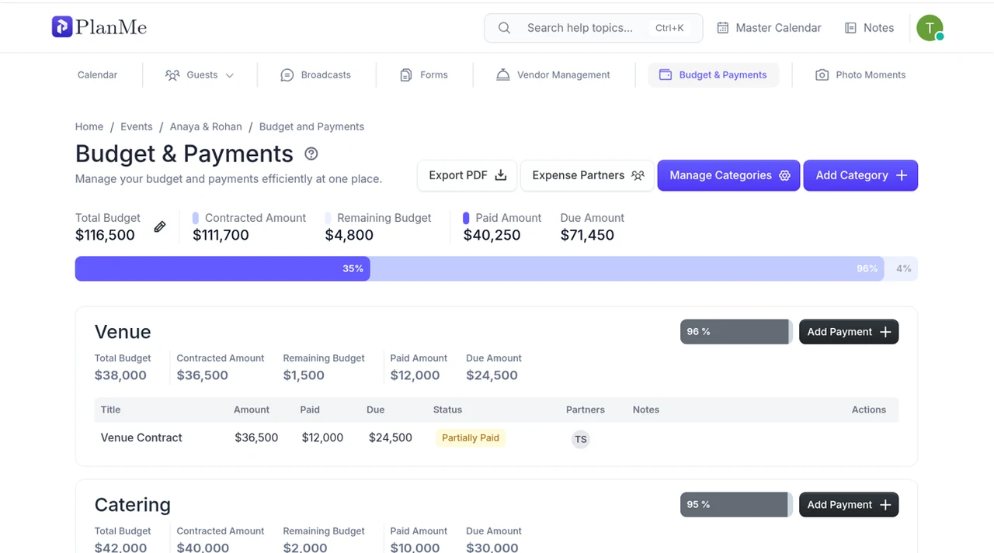Click the magnifier icon in the search bar

pyautogui.click(x=504, y=28)
